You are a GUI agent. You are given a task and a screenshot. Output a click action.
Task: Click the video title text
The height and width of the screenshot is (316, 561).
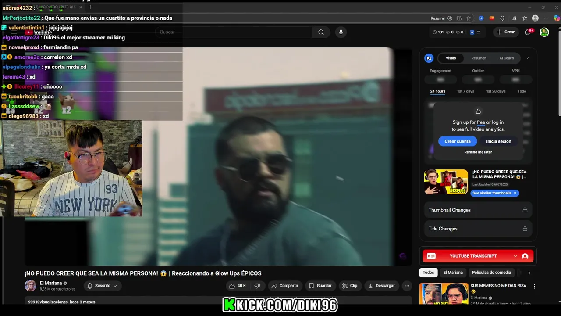coord(143,273)
